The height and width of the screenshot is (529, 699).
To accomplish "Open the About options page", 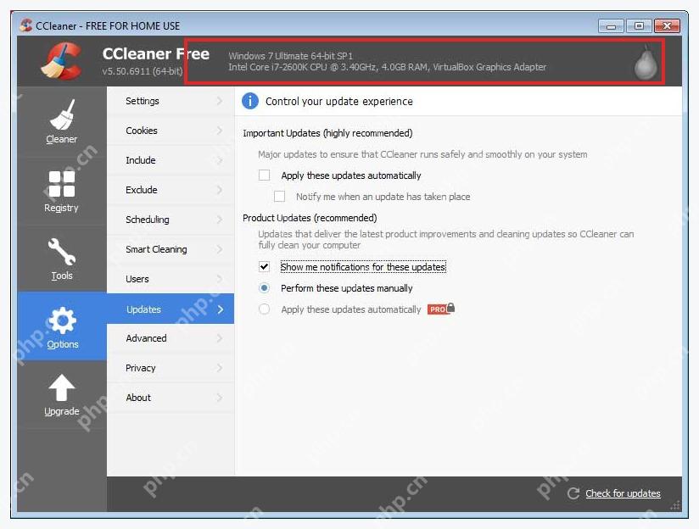I will (x=171, y=398).
